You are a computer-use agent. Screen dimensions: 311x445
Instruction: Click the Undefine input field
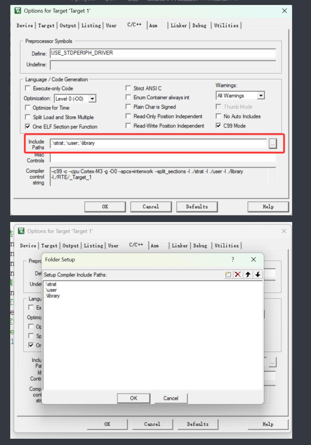click(x=163, y=65)
